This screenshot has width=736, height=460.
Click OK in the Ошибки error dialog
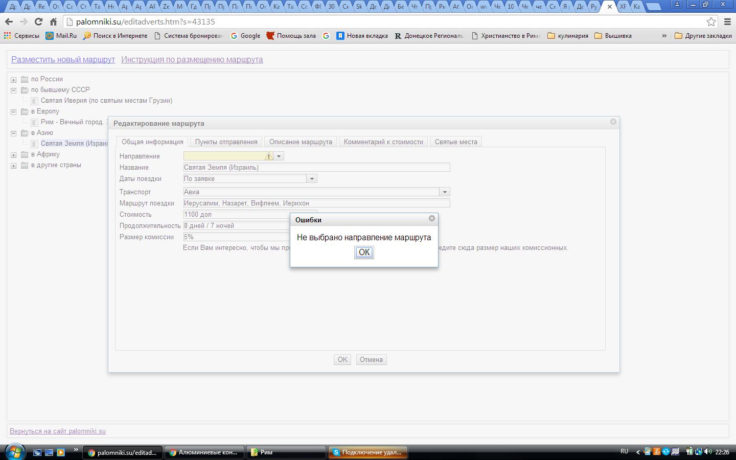[x=364, y=252]
